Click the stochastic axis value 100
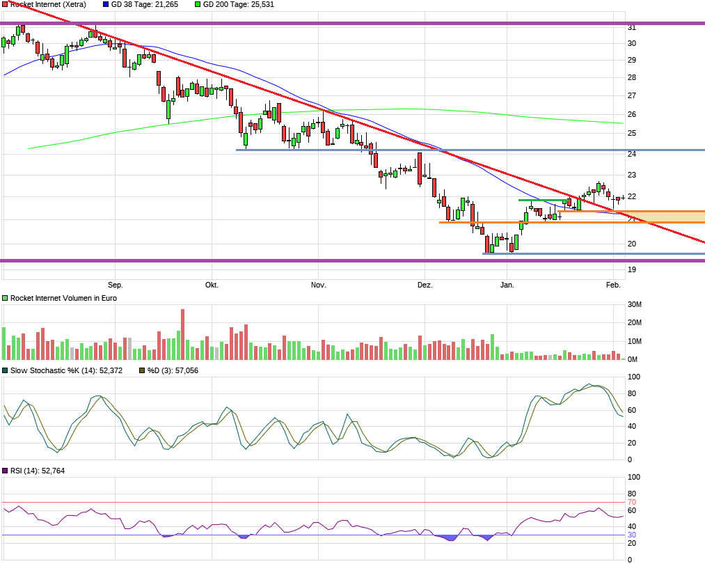 coord(634,377)
